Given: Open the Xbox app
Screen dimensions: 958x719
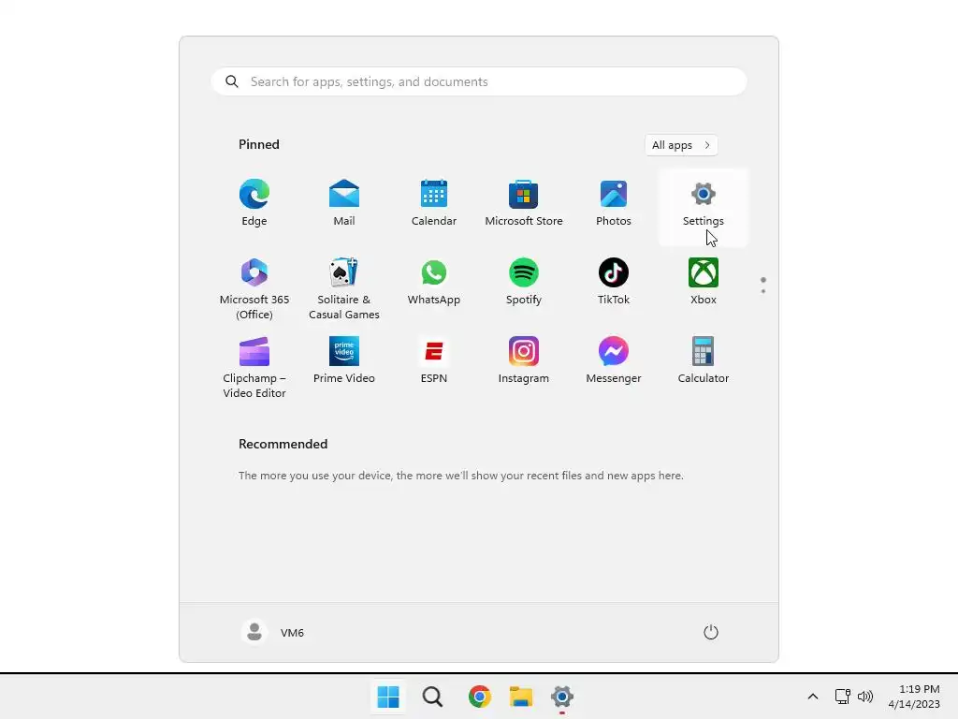Looking at the screenshot, I should [x=704, y=283].
